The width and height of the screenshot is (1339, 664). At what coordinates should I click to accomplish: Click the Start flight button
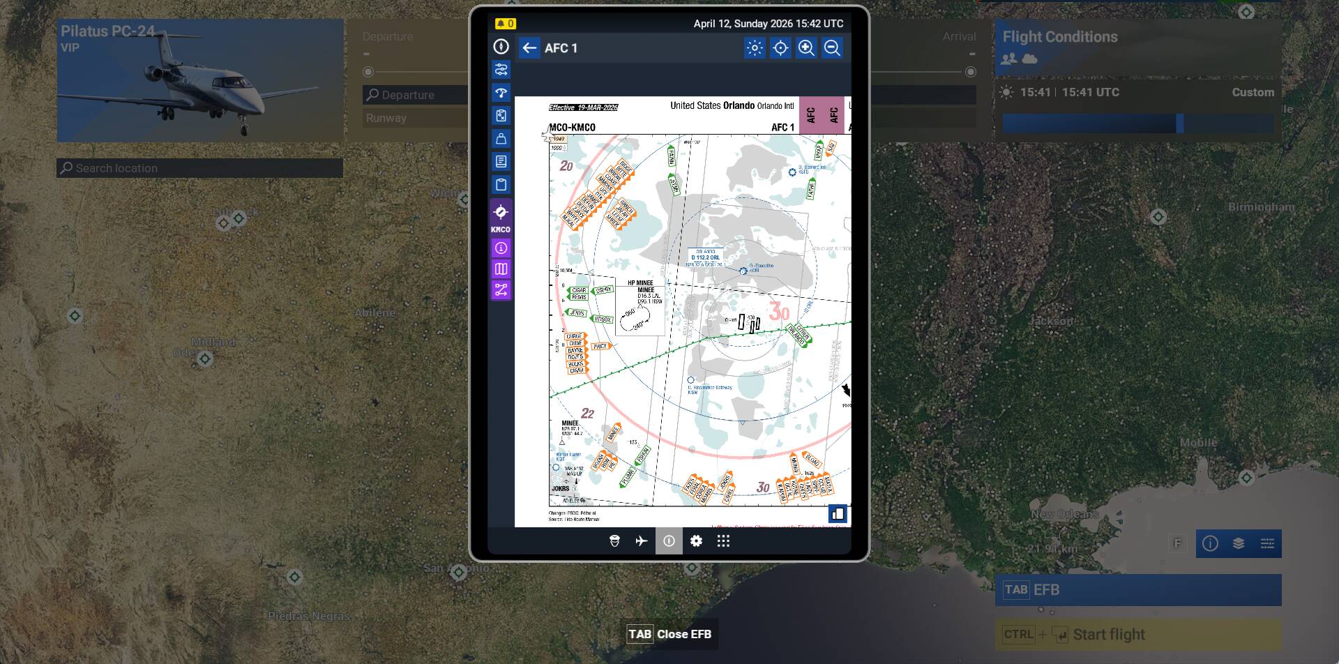1137,635
